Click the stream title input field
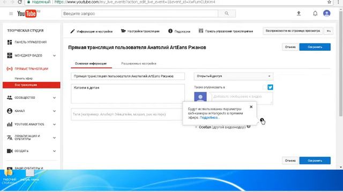Viewport: 343px width, 192px height. pyautogui.click(x=128, y=76)
